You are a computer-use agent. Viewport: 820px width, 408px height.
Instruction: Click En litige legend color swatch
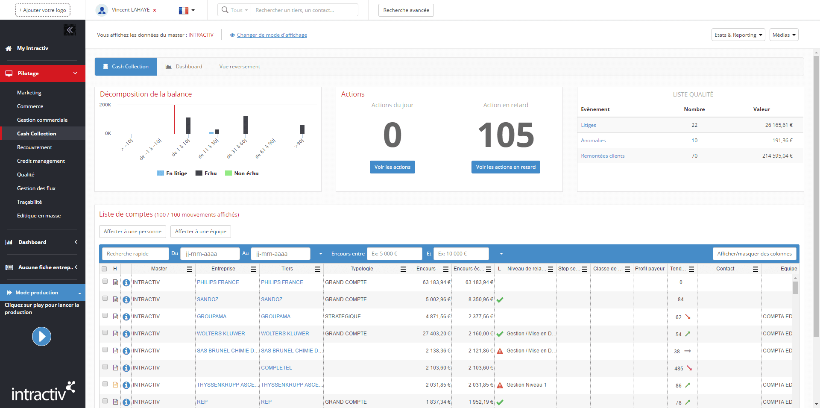pos(161,173)
